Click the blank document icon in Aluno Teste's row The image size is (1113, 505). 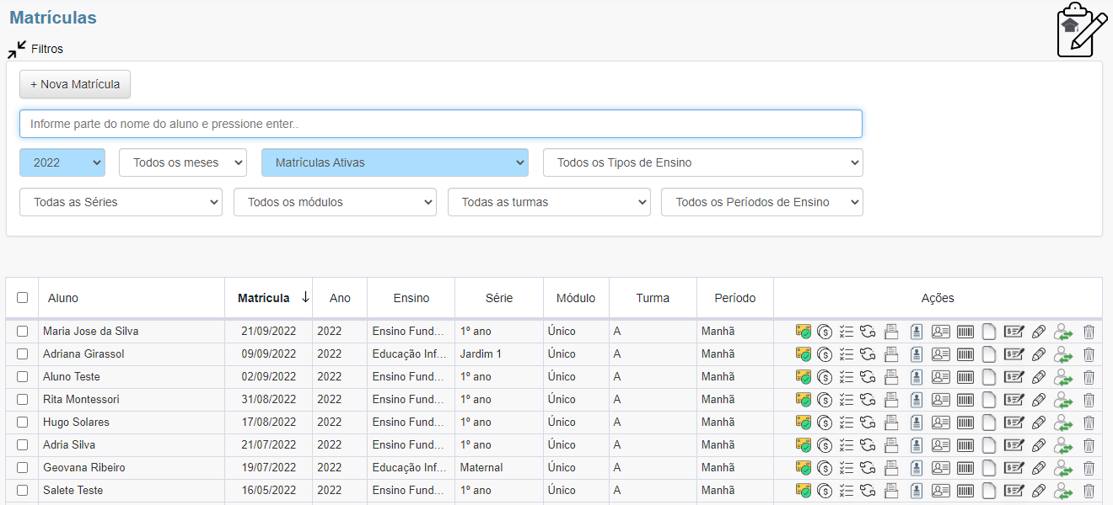[989, 377]
